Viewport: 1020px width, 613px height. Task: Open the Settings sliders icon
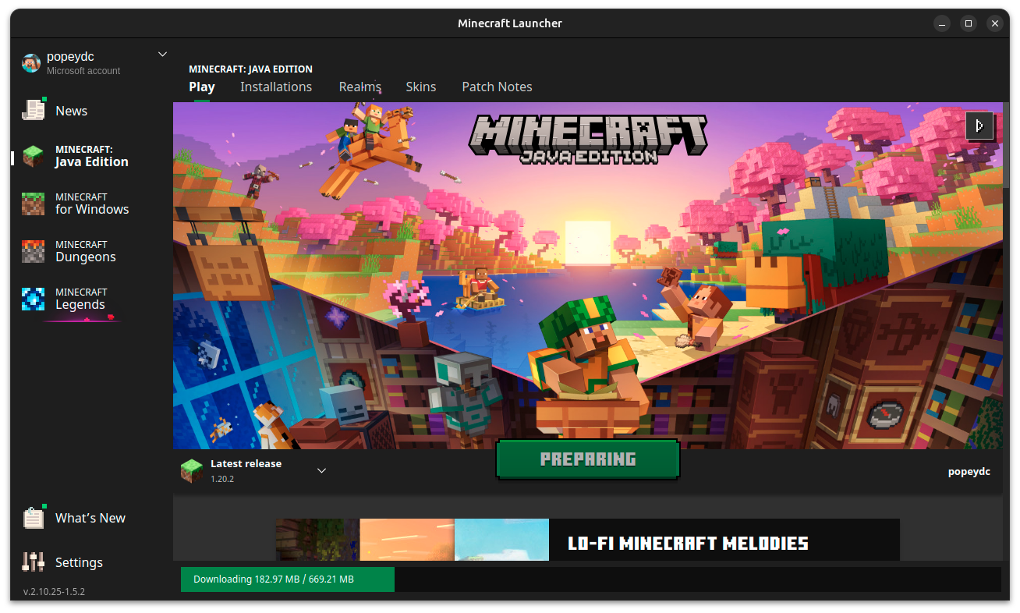pyautogui.click(x=34, y=562)
